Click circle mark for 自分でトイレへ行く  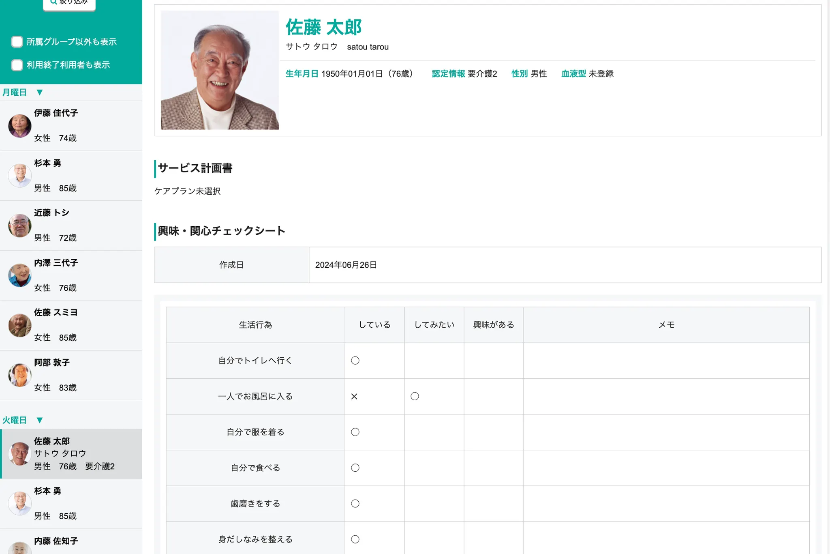[x=355, y=361]
